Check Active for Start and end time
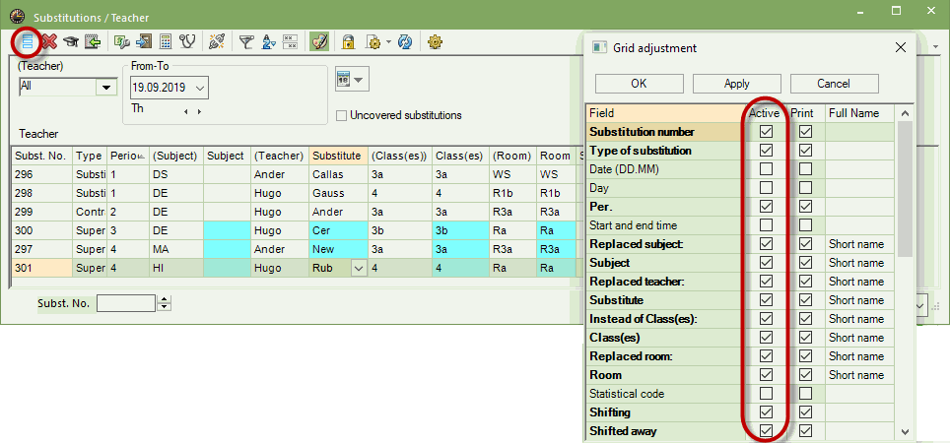Screen dimensions: 950x443 click(767, 225)
